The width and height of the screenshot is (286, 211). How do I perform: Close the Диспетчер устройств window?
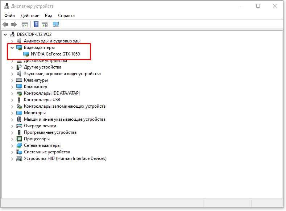(x=275, y=6)
